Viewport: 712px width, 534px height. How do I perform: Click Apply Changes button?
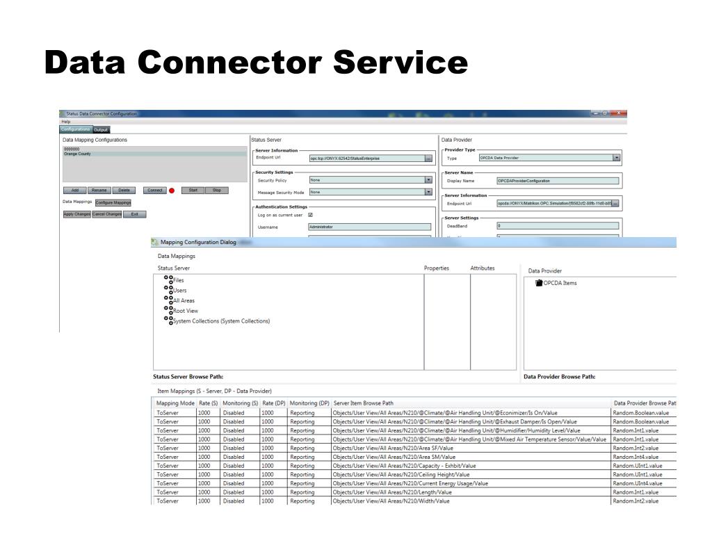tap(76, 214)
